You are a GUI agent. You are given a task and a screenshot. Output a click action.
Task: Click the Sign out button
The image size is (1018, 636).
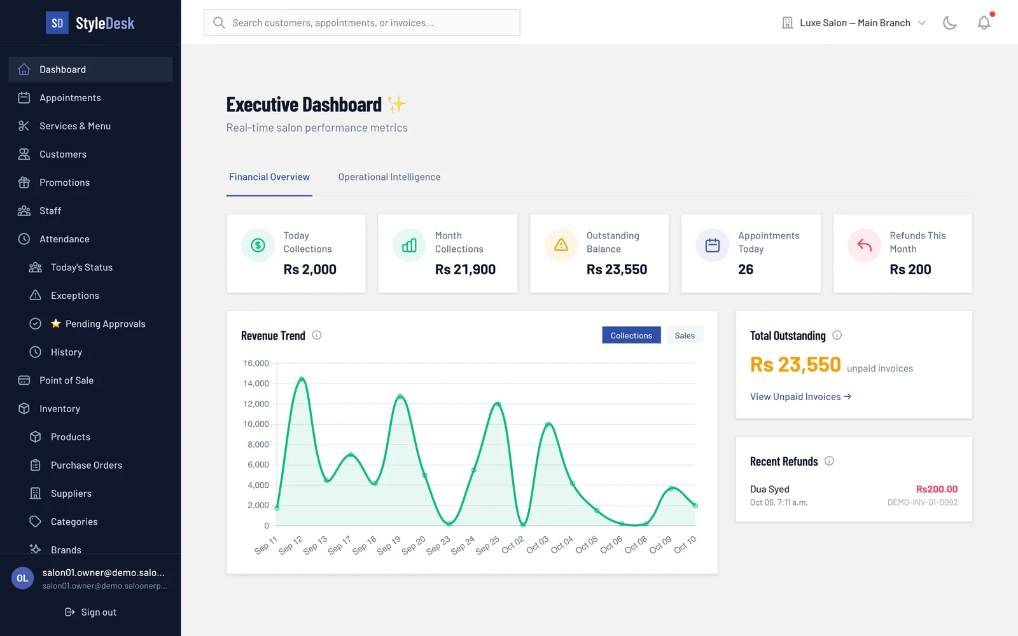click(90, 612)
